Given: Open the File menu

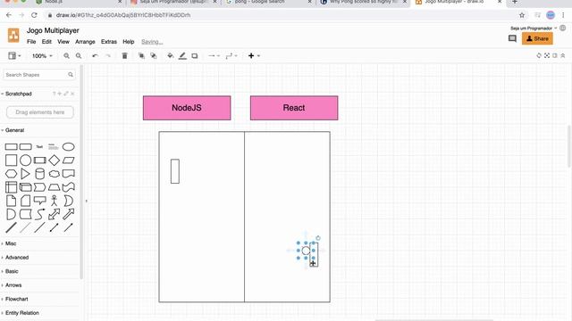Looking at the screenshot, I should (x=31, y=42).
